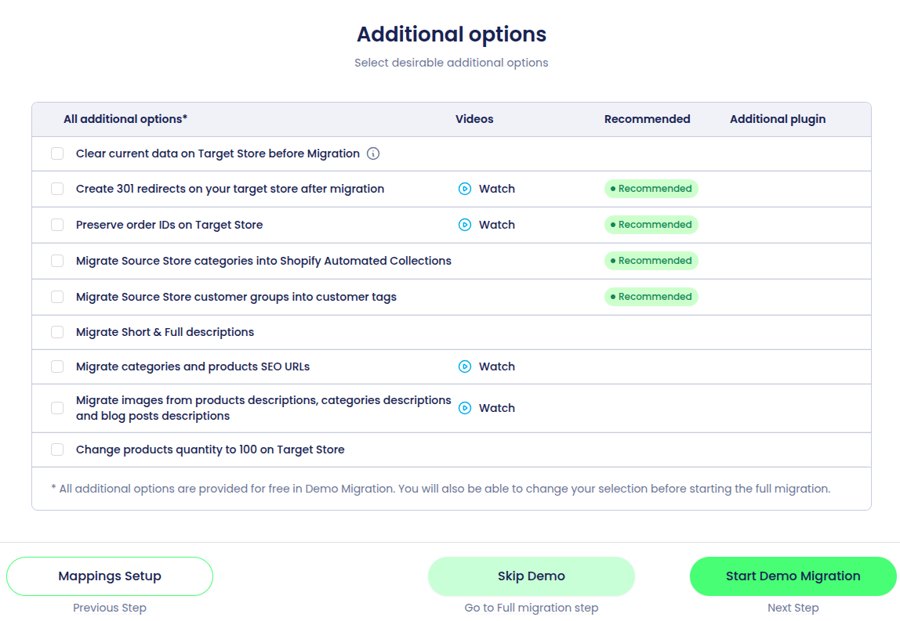Click 'Migrate Short & Full descriptions' label
This screenshot has width=900, height=621.
pos(165,332)
